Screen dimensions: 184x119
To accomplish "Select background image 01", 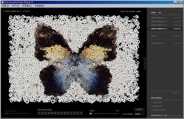I will click(x=39, y=113).
